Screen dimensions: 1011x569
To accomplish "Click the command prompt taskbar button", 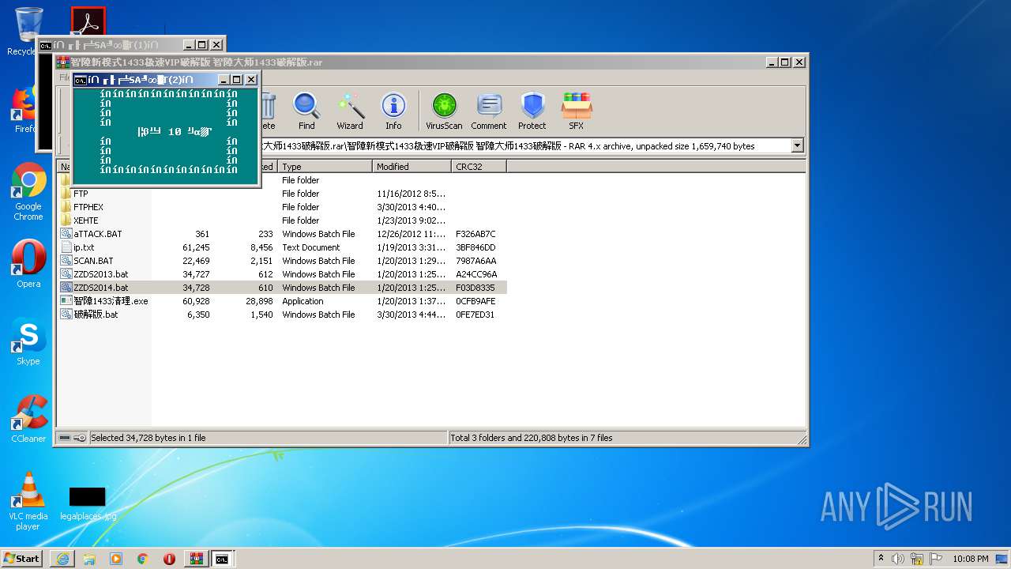I will tap(223, 559).
